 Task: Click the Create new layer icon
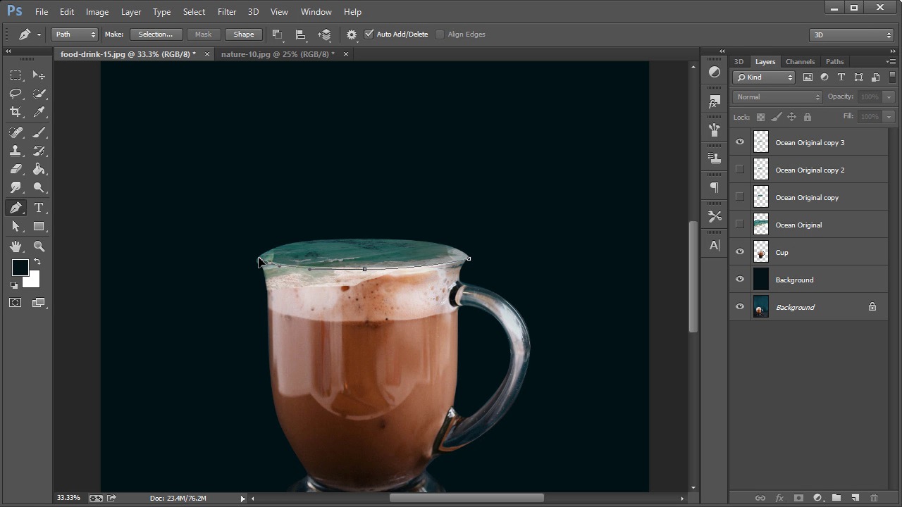tap(855, 498)
